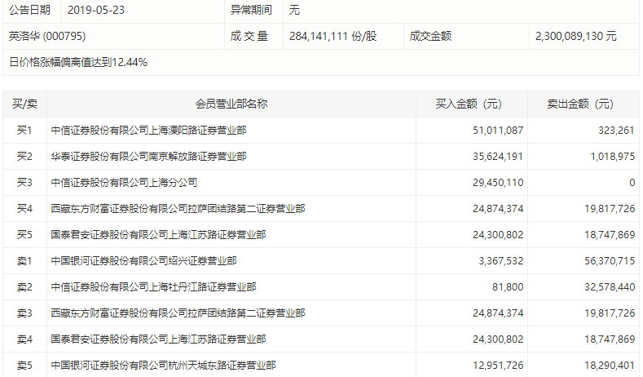This screenshot has height=377, width=643.
Task: Click sell amount 0 in 买3 row
Action: [632, 182]
